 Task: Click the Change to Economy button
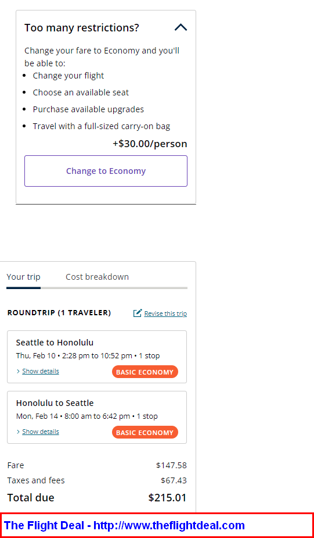(106, 171)
